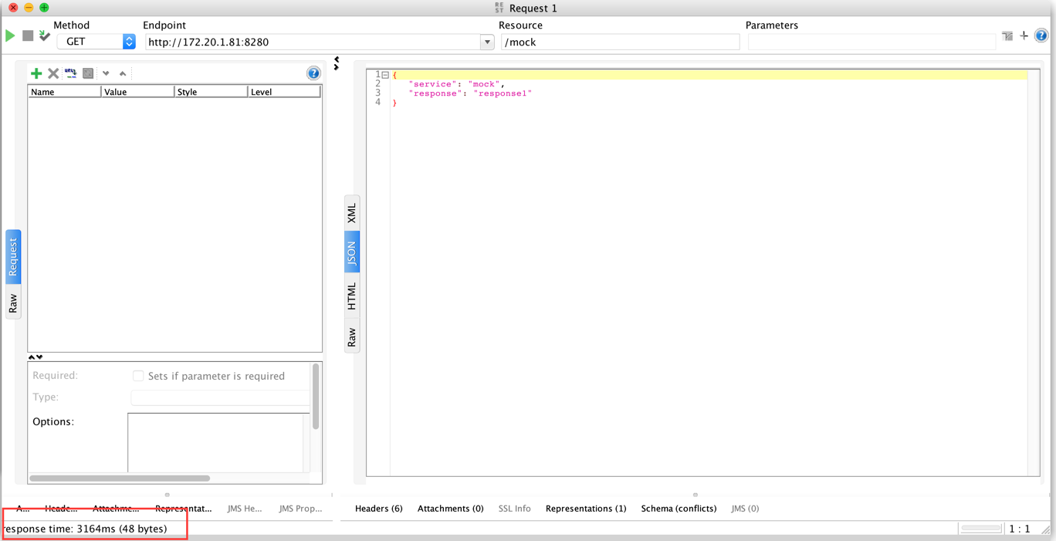Close Request 1 window red button

[13, 8]
